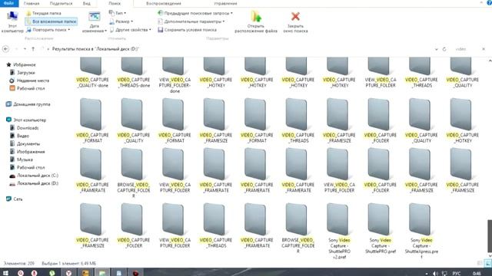Screen dimensions: 492x276
Task: Switch to Вид ribbon tab
Action: coord(87,3)
